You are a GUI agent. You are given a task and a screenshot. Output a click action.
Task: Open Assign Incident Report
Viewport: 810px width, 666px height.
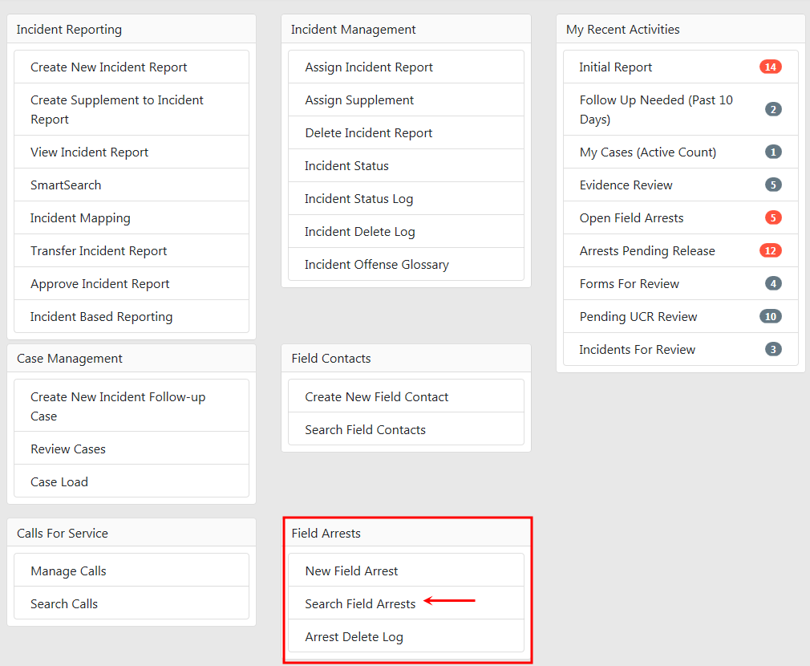[369, 67]
